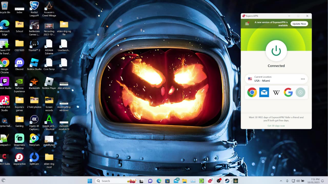Select the Core Temp shortcut
The width and height of the screenshot is (328, 184).
pos(49,64)
